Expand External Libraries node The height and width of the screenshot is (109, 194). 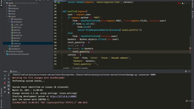5,51
